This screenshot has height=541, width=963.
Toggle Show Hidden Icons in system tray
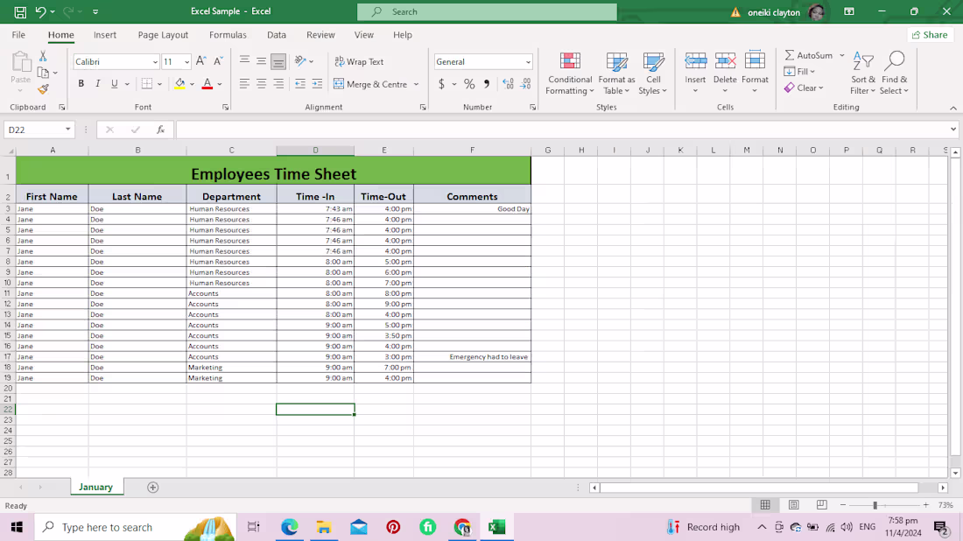click(762, 527)
